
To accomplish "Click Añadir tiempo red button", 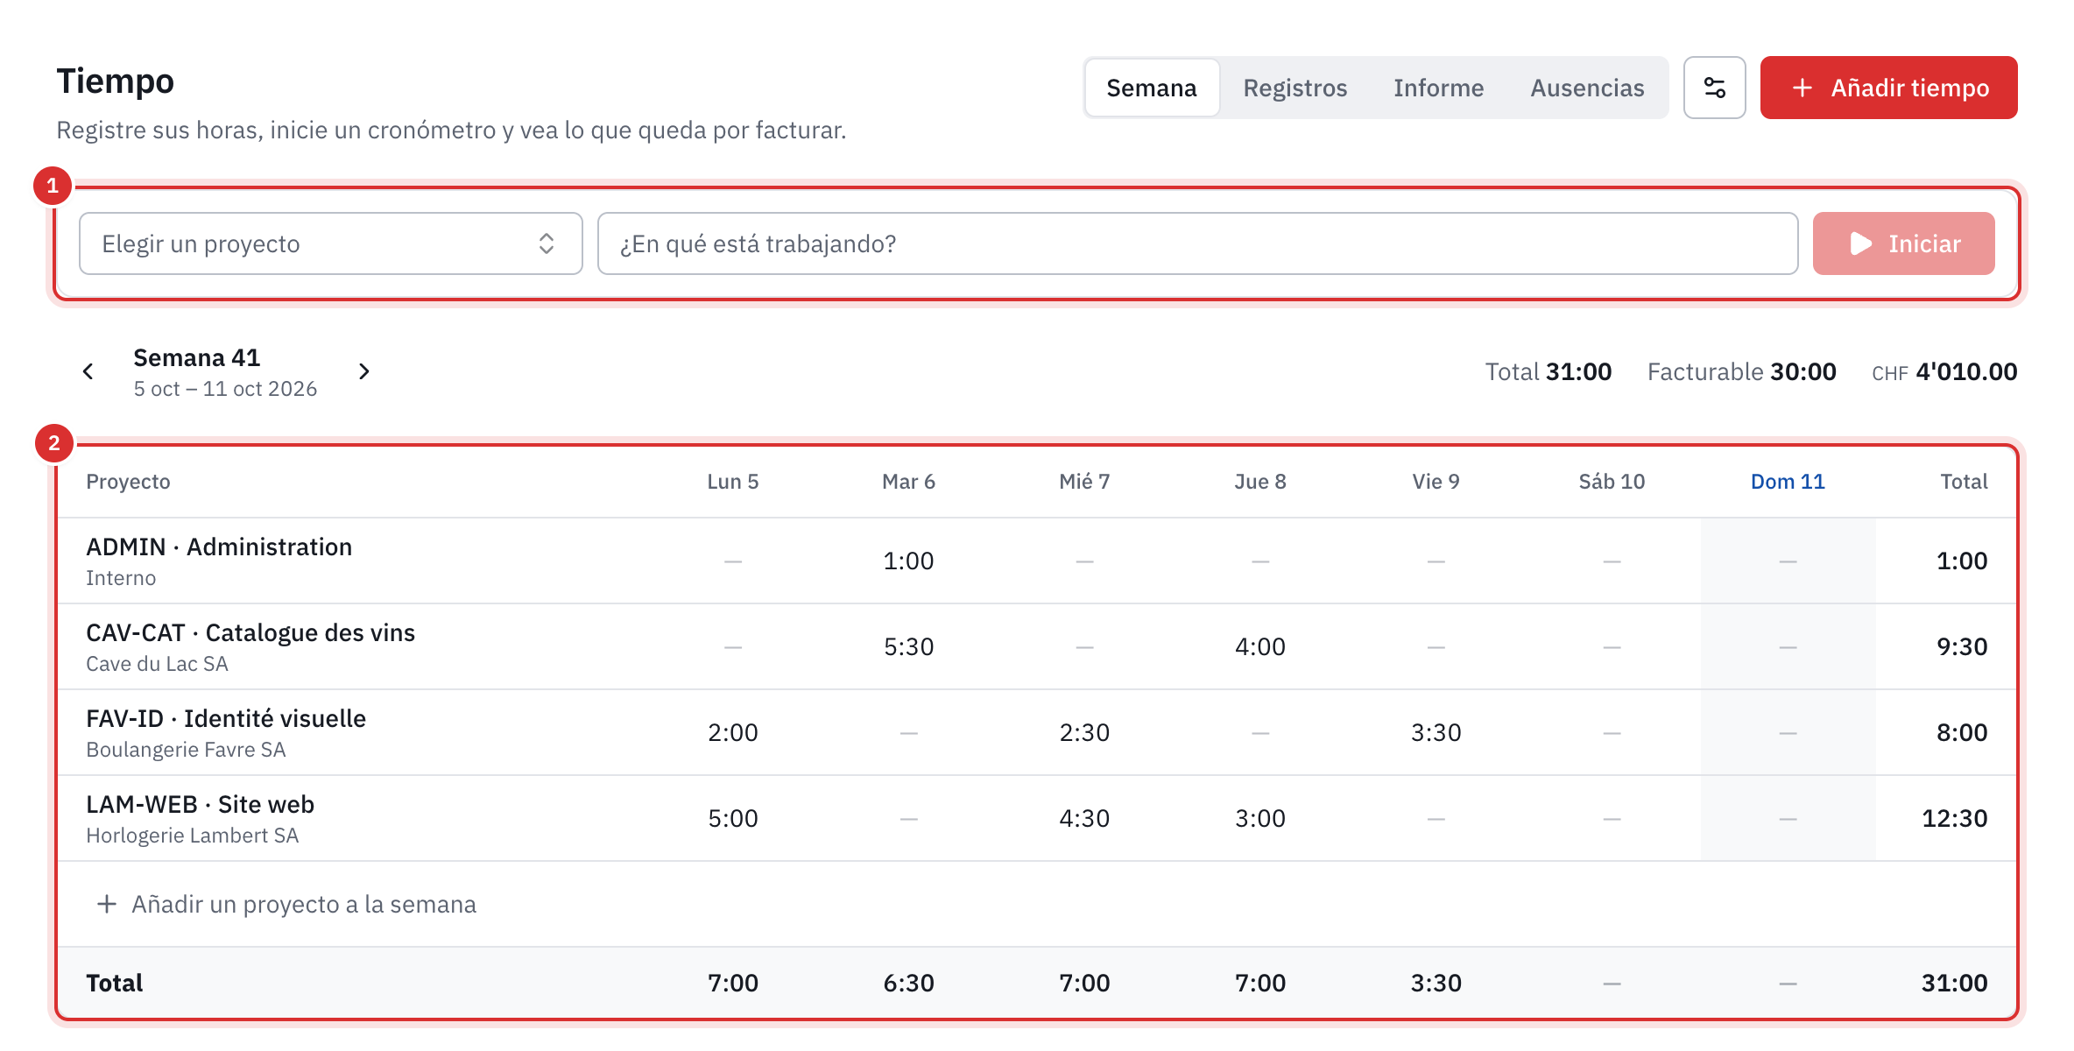I will 1888,88.
